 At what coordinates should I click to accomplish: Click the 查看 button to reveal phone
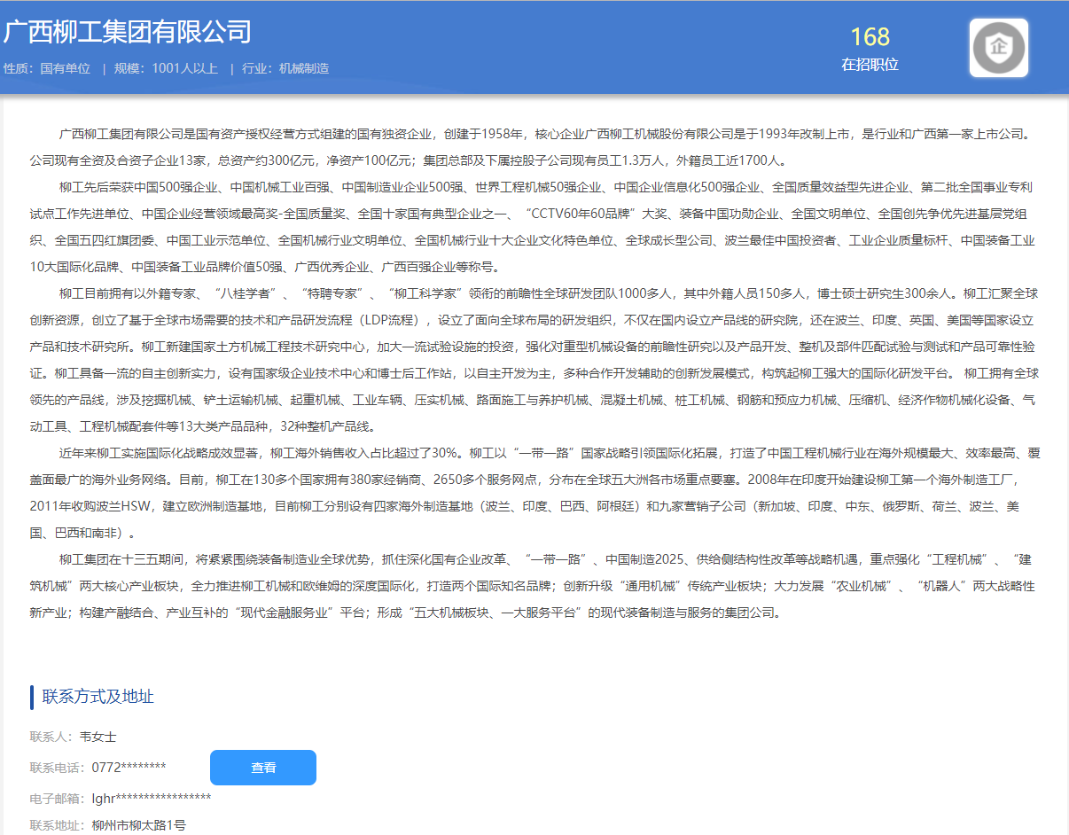(x=263, y=768)
